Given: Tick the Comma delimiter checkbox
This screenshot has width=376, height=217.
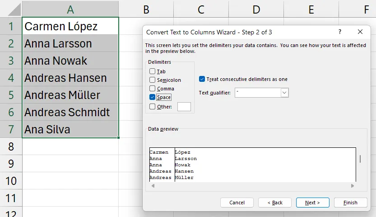Looking at the screenshot, I should point(153,89).
